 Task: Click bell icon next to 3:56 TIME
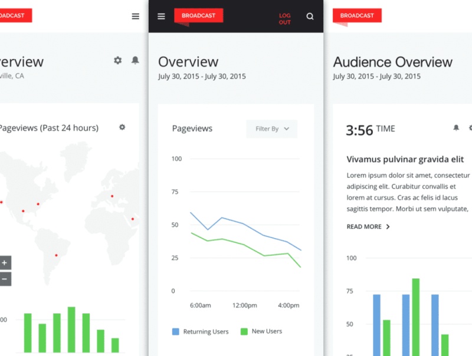click(456, 128)
